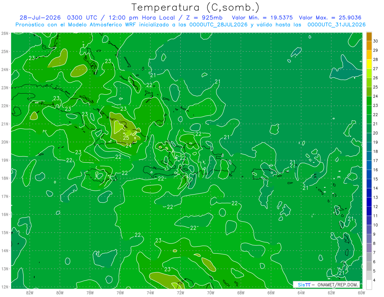The height and width of the screenshot is (297, 384).
Task: Click the color scale label 30
Action: (376, 41)
